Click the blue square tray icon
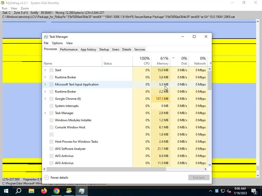Viewport: 262px width, 196px height. (x=217, y=191)
